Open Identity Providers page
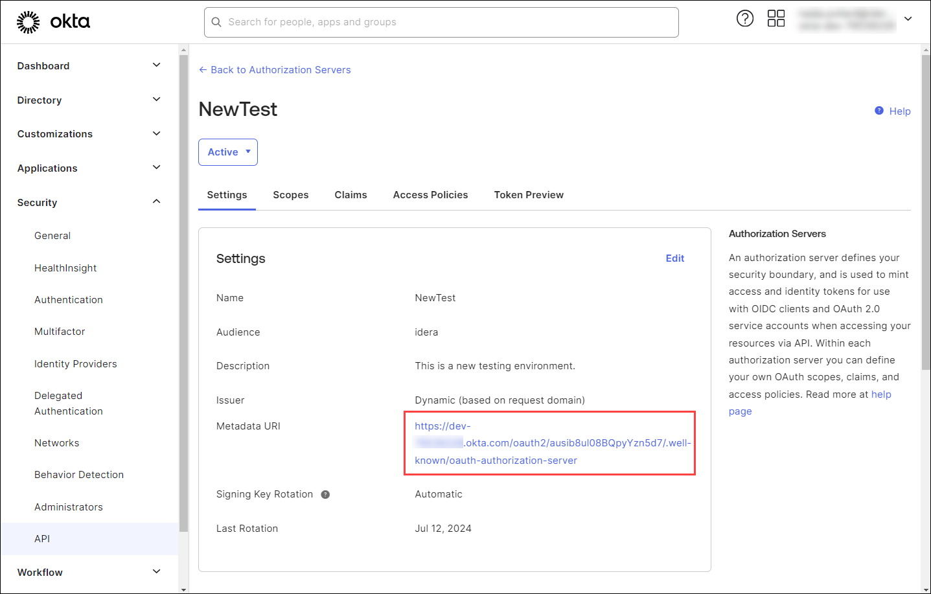Image resolution: width=931 pixels, height=594 pixels. 76,364
